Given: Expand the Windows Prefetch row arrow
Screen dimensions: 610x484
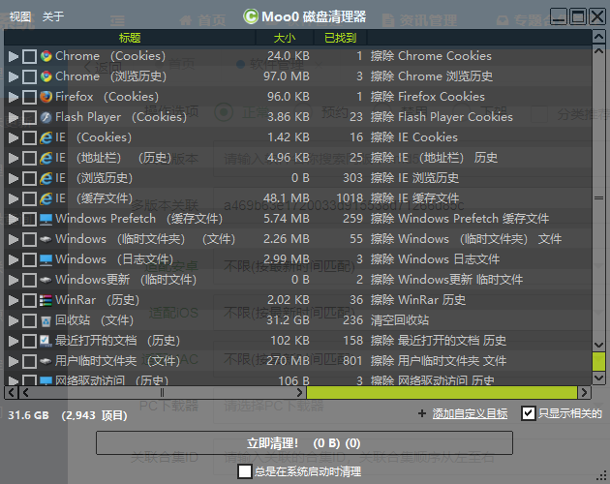Looking at the screenshot, I should [x=14, y=219].
